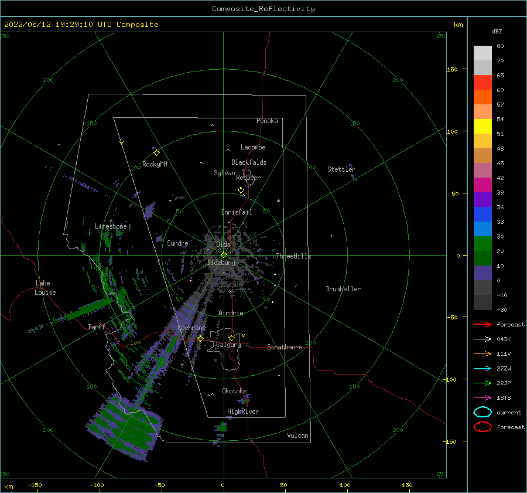Image resolution: width=527 pixels, height=493 pixels.
Task: Click the Sylvan label
Action: 224,173
